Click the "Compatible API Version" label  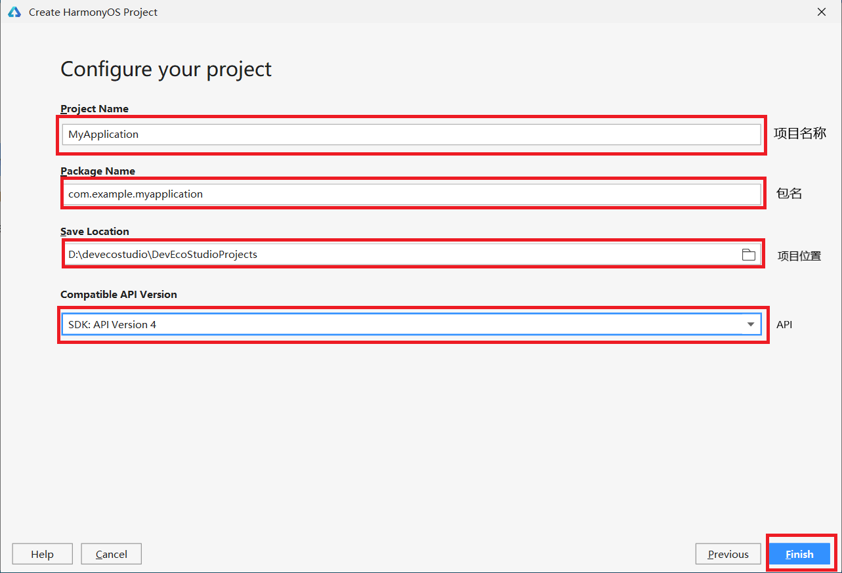tap(119, 295)
